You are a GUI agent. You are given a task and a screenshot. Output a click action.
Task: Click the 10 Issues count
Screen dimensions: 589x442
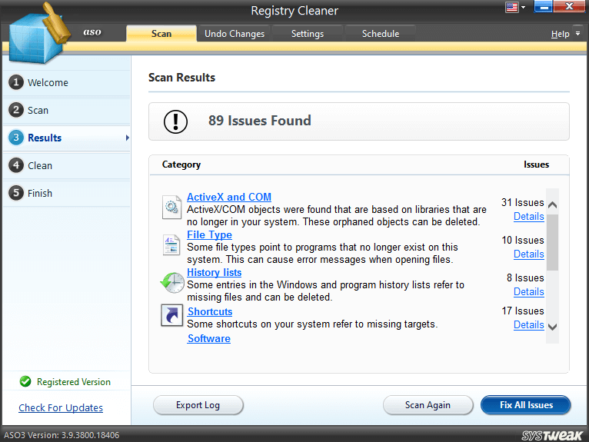tap(523, 241)
